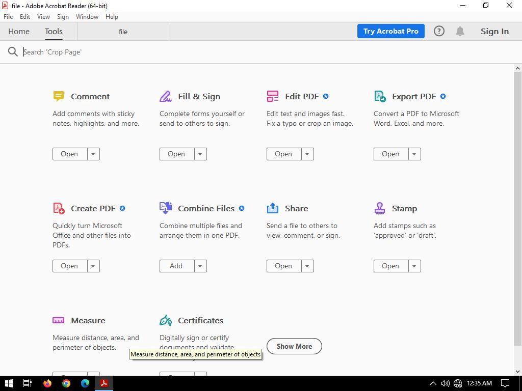Image resolution: width=522 pixels, height=391 pixels.
Task: Click the Create PDF tool icon
Action: coord(59,208)
